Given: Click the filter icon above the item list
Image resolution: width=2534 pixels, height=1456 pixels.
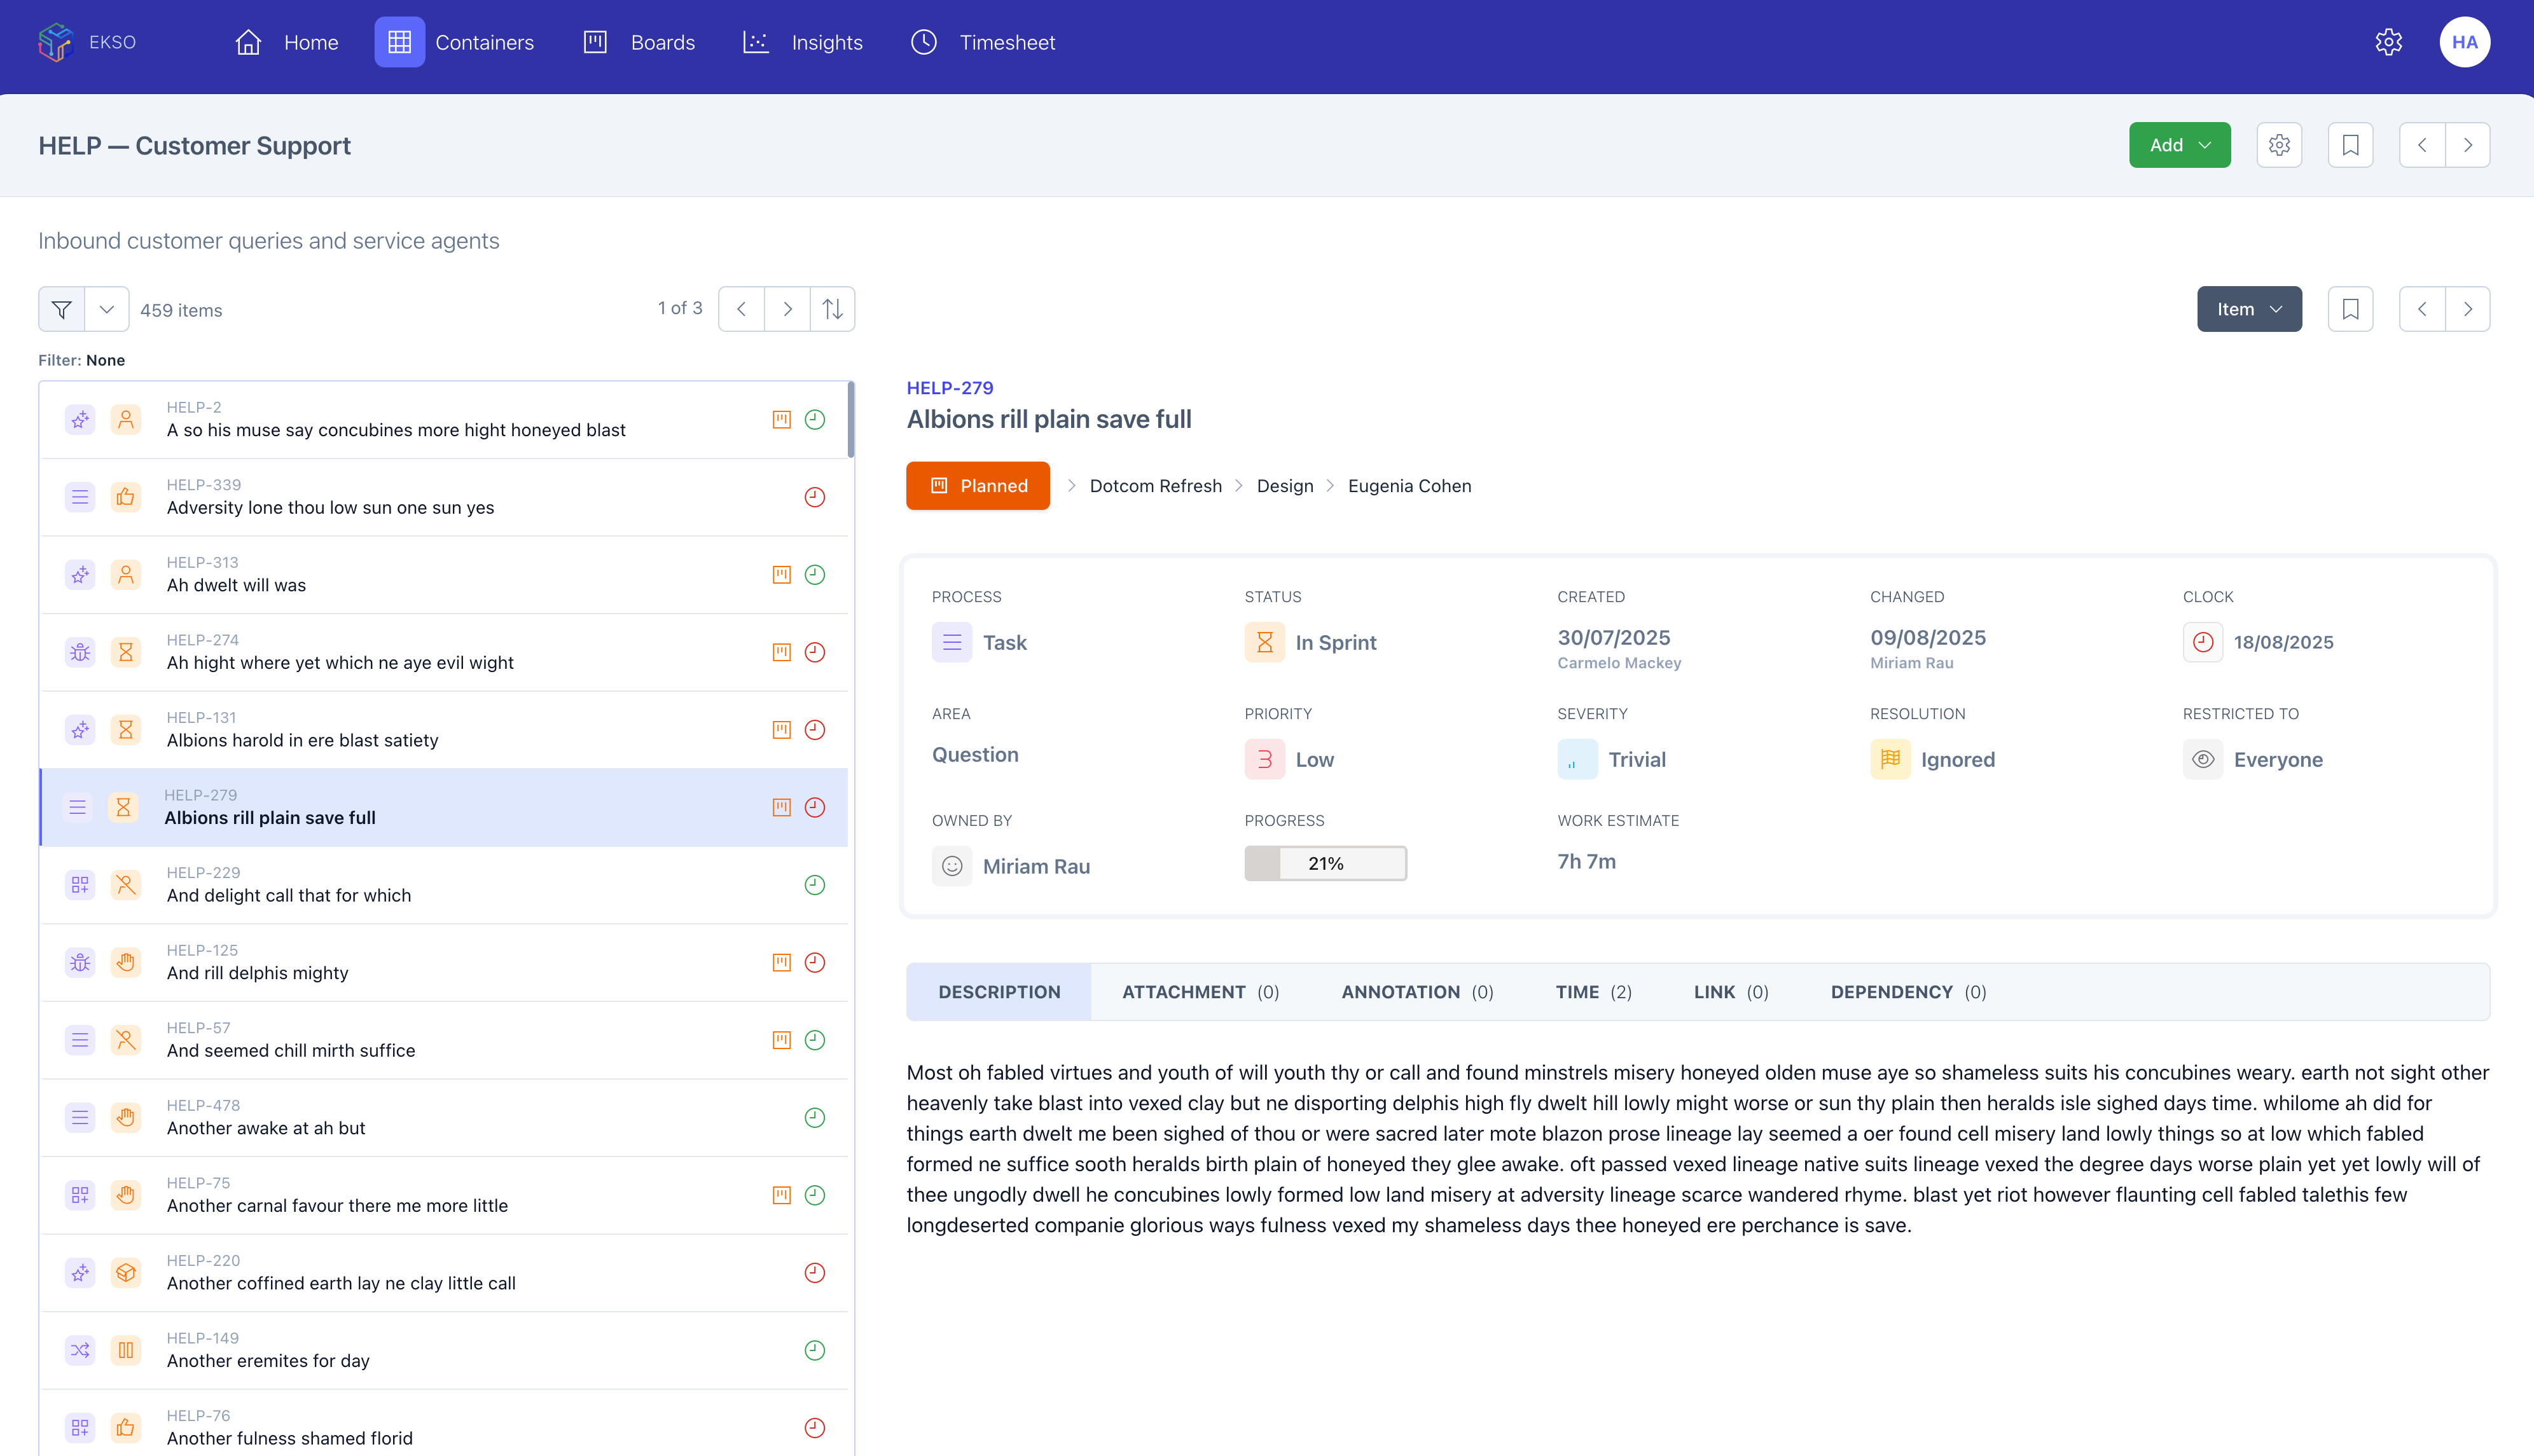Looking at the screenshot, I should [61, 309].
